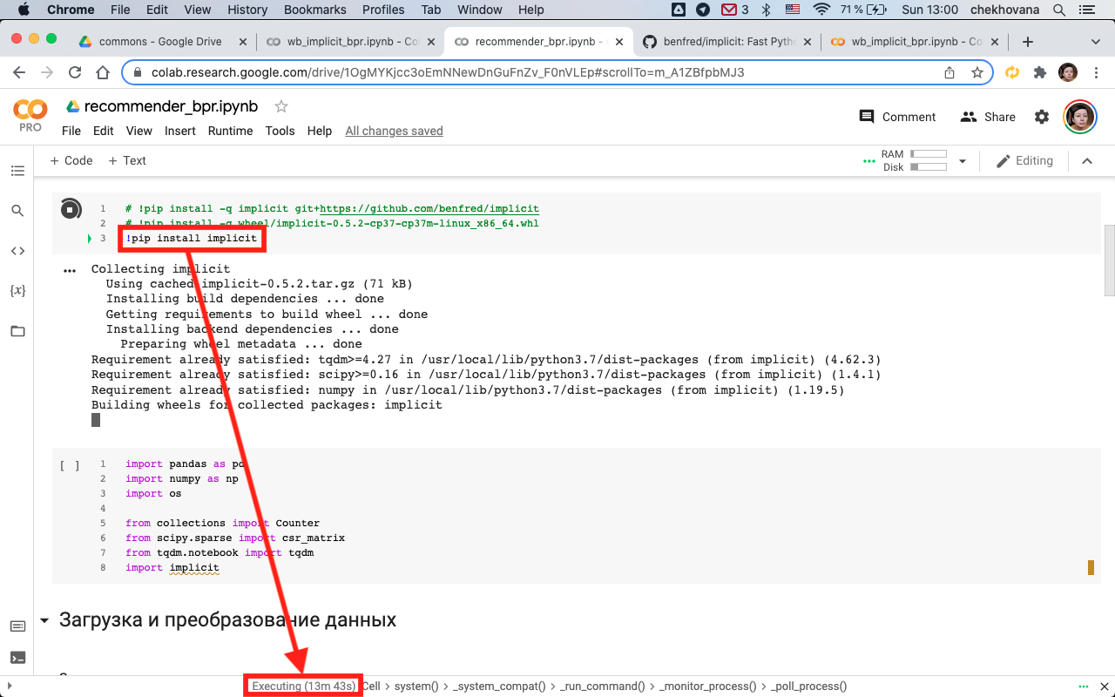Click _poll_process() in execution stack
The width and height of the screenshot is (1115, 697).
point(808,687)
